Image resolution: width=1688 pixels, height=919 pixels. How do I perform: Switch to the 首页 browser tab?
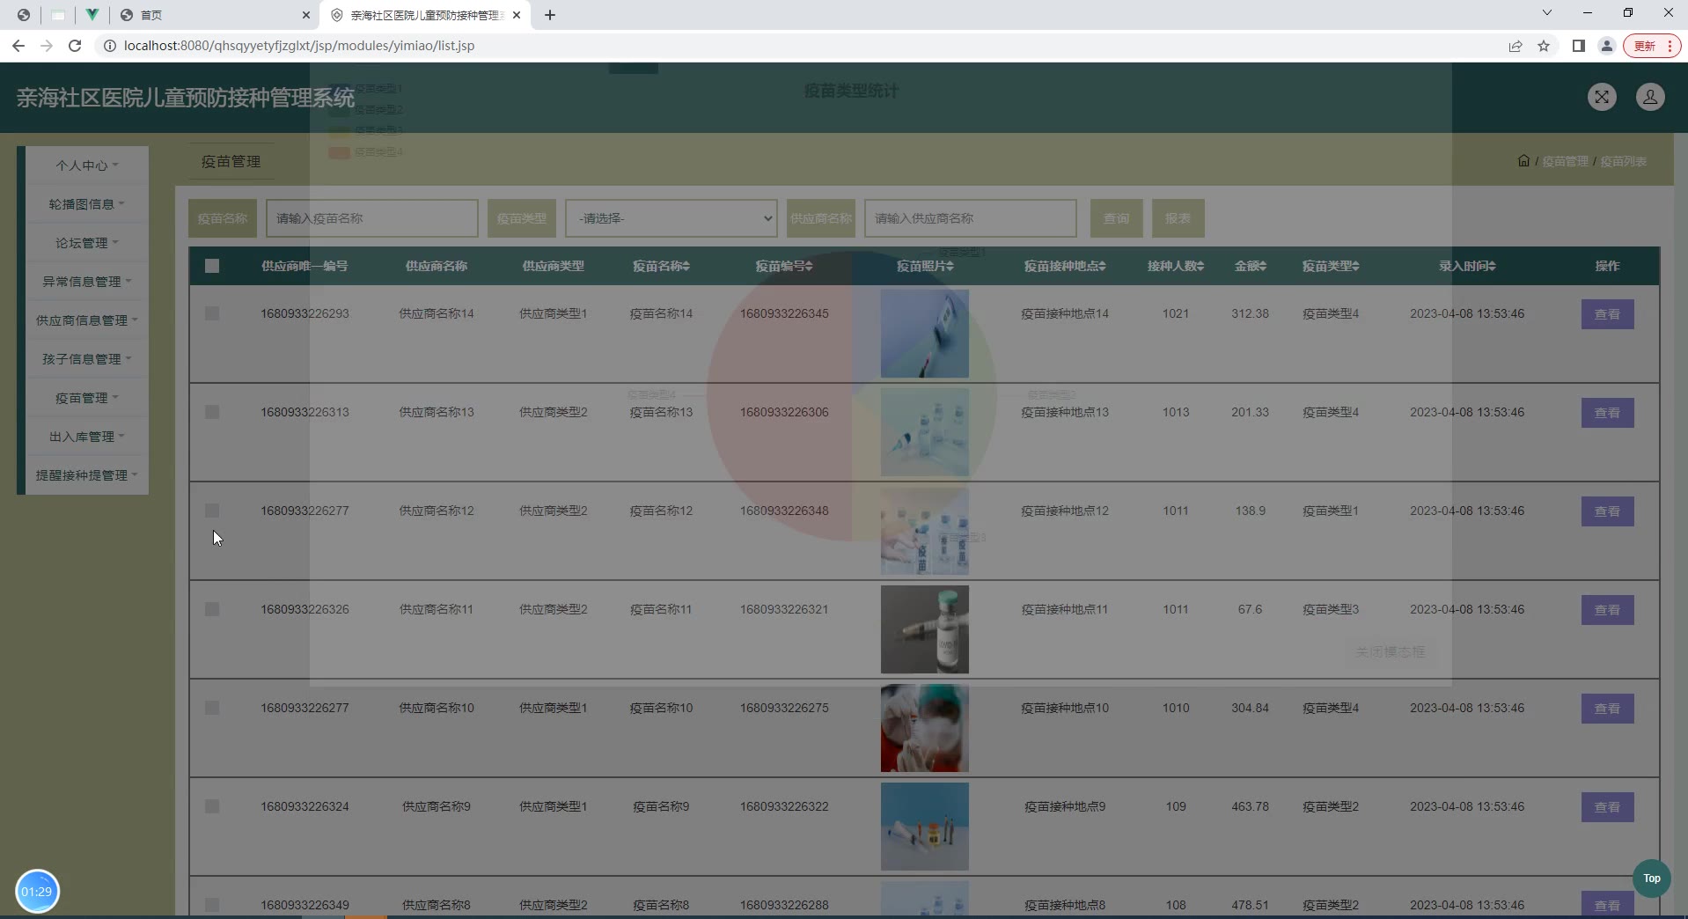[x=211, y=15]
